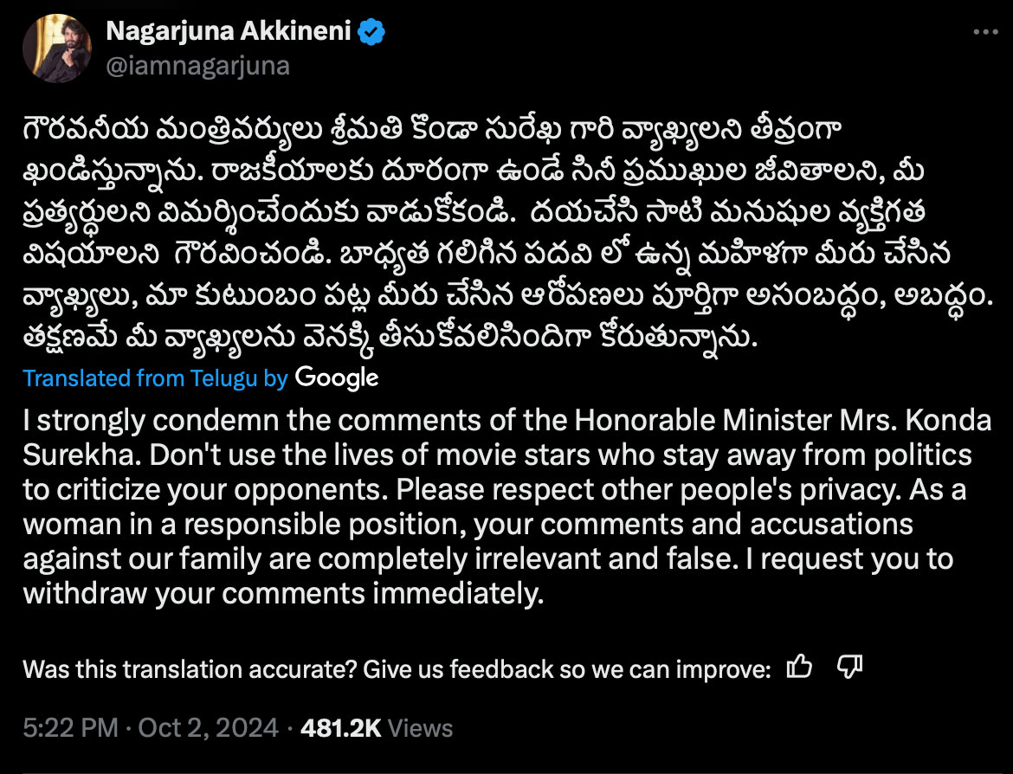Click the "Was this translation accurate?" prompt
The image size is (1013, 774).
(190, 669)
